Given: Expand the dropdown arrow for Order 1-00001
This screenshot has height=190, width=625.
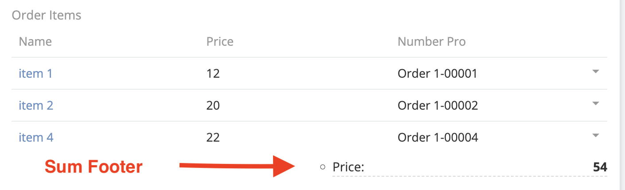Looking at the screenshot, I should point(596,72).
